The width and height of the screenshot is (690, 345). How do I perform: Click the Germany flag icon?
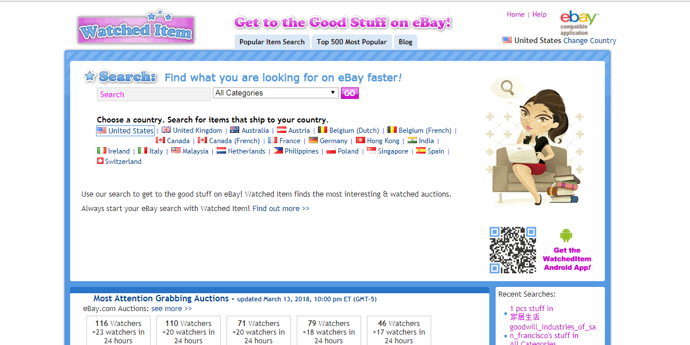pyautogui.click(x=313, y=140)
